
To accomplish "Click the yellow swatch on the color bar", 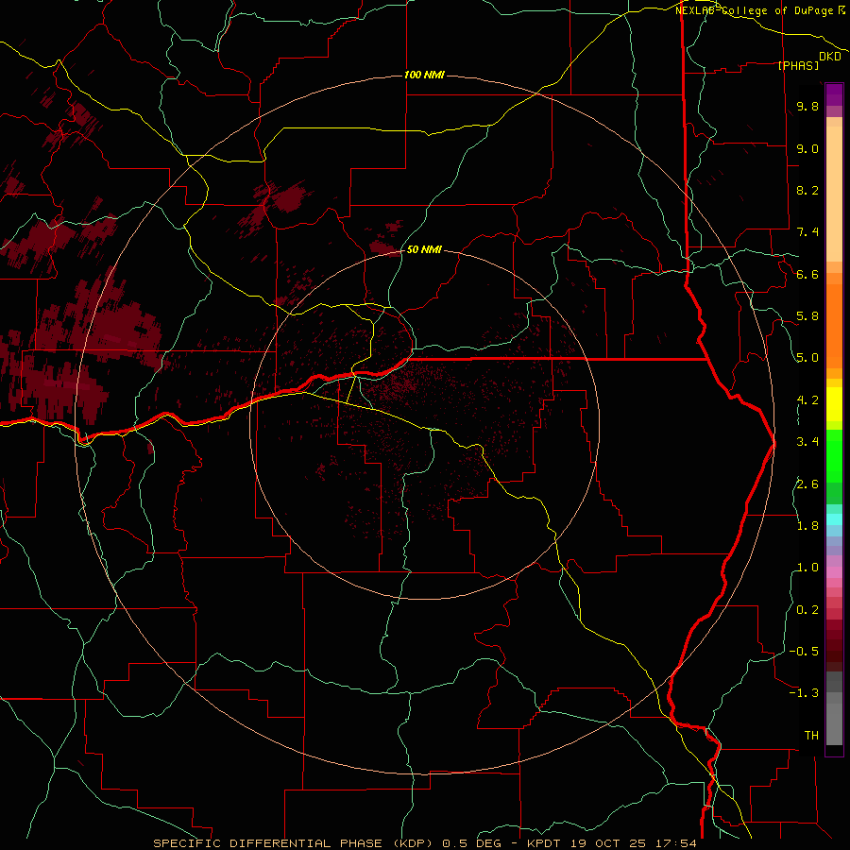I will tap(834, 404).
